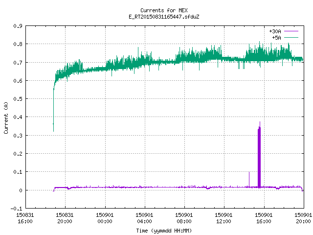
Task: Click the 150901 08:00 x-axis tick label
Action: click(184, 218)
